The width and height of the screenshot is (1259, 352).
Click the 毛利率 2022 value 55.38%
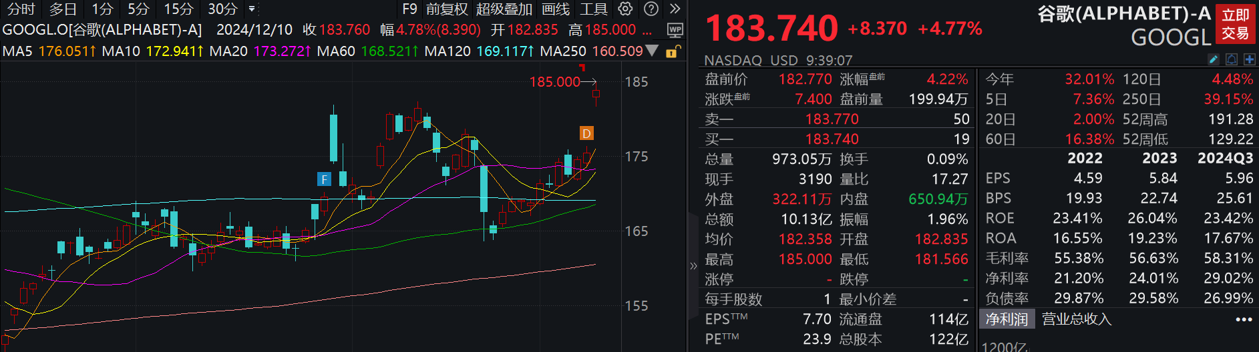(1078, 258)
